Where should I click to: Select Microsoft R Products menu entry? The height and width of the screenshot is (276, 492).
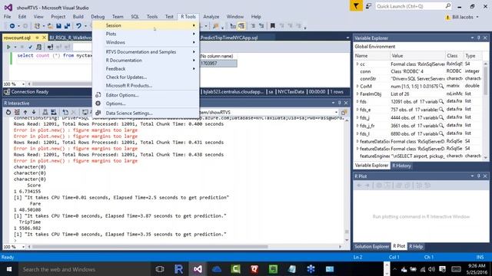click(145, 85)
